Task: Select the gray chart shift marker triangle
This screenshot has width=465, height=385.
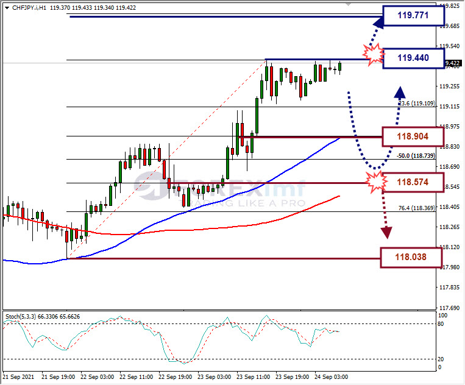Action: coord(348,4)
